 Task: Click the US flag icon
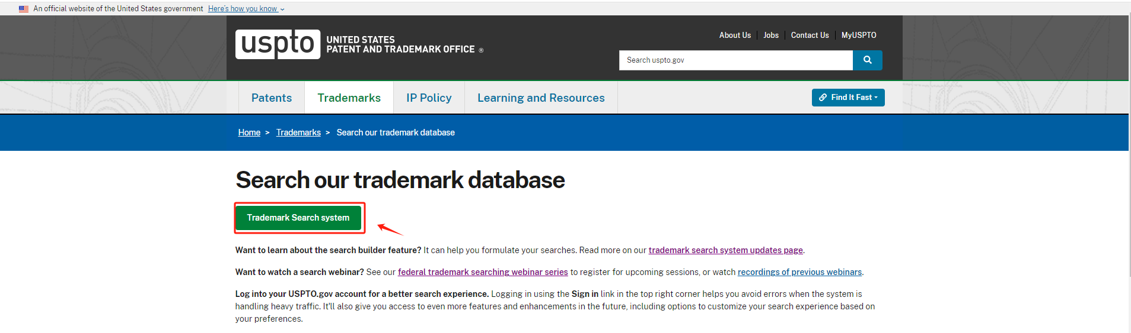24,9
